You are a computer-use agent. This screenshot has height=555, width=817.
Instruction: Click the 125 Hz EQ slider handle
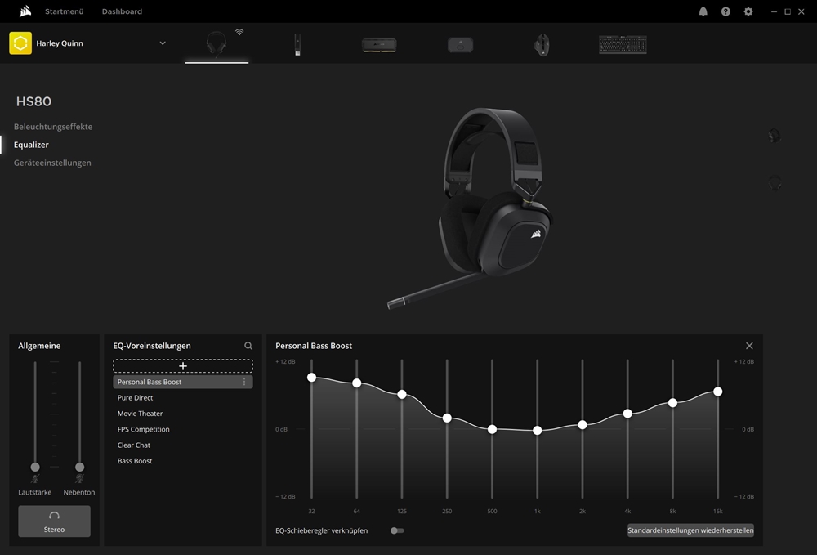tap(402, 395)
